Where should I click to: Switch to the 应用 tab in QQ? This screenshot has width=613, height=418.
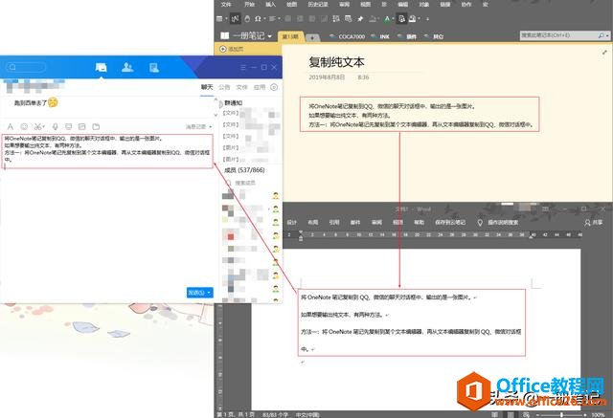(x=260, y=87)
